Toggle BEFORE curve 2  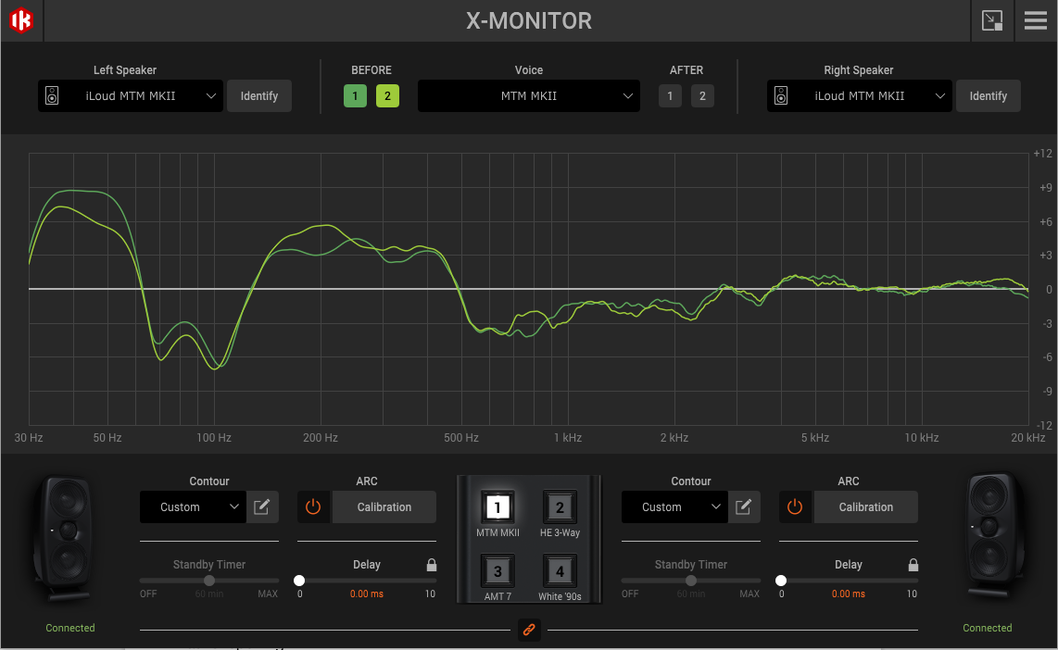click(x=387, y=95)
